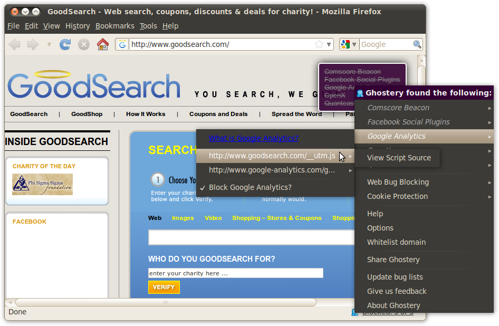Screen dimensions: 499x326
Task: Open the What is Google Analytics? link
Action: (x=254, y=138)
